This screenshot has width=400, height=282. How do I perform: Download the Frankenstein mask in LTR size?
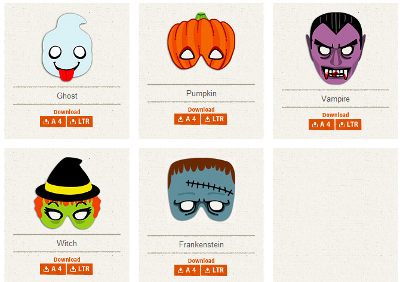click(214, 270)
